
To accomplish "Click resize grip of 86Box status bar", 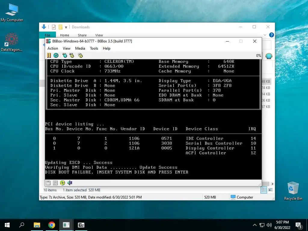I will (x=260, y=184).
